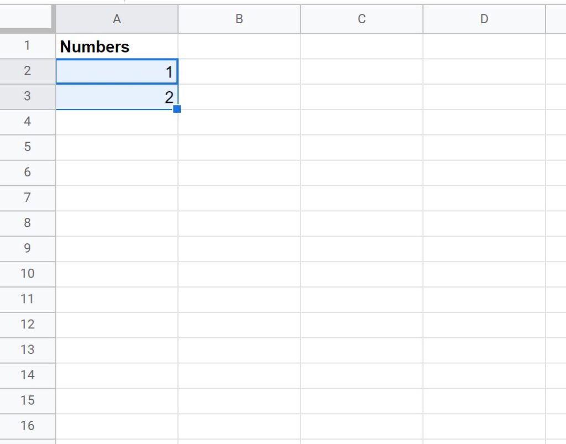Select cell A3 with value 2

coord(117,97)
